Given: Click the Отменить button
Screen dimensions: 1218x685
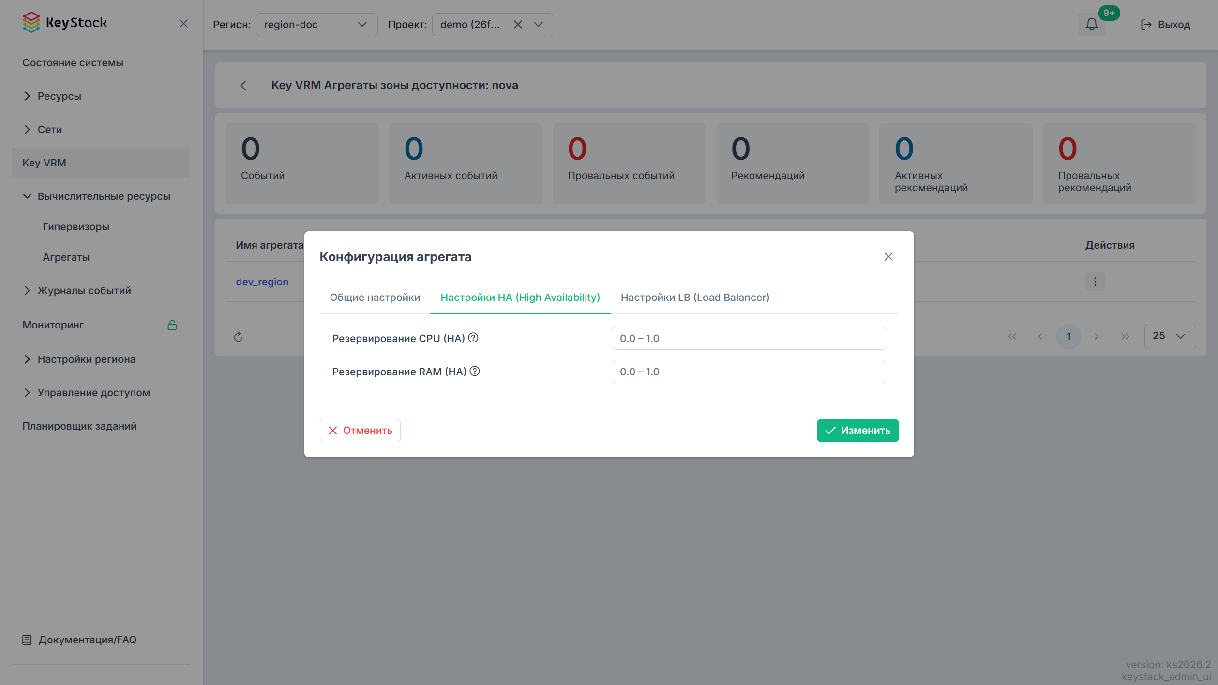Looking at the screenshot, I should point(360,431).
